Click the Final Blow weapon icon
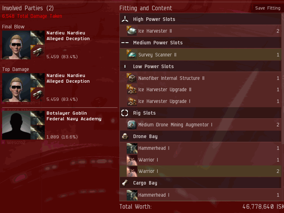Viewport: 284px width, 213px height. point(38,52)
